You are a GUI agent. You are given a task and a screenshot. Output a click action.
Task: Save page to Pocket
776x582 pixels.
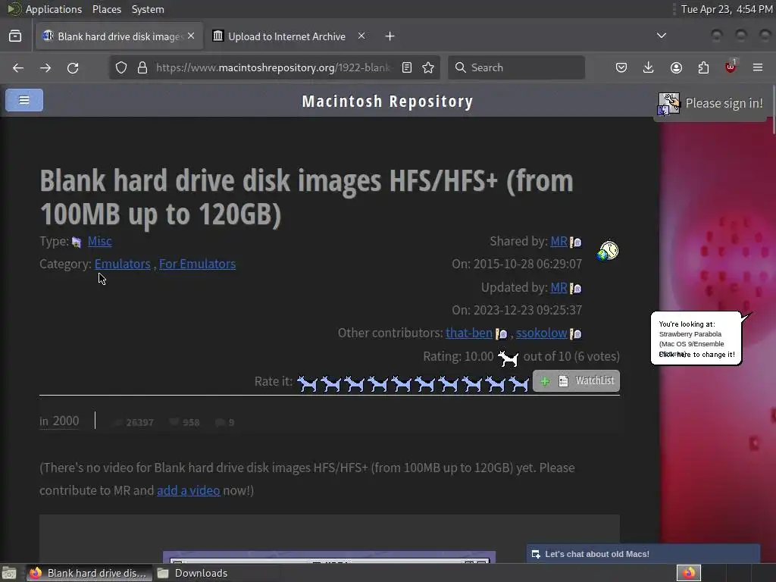point(621,67)
